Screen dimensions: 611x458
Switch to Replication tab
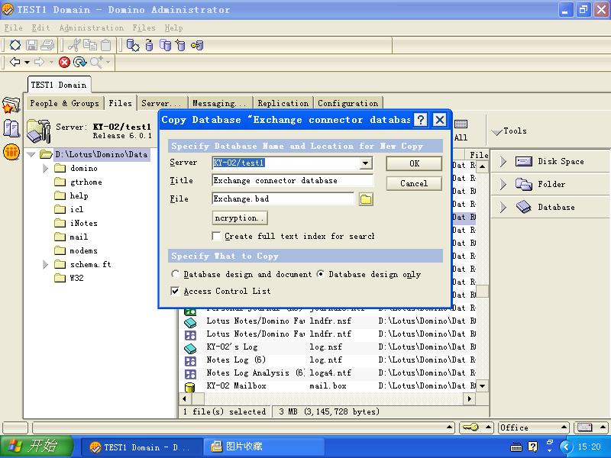(283, 103)
